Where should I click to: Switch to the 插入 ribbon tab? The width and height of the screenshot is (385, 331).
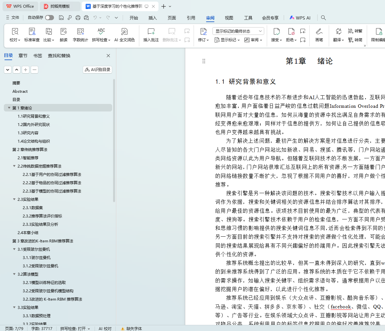click(x=153, y=18)
